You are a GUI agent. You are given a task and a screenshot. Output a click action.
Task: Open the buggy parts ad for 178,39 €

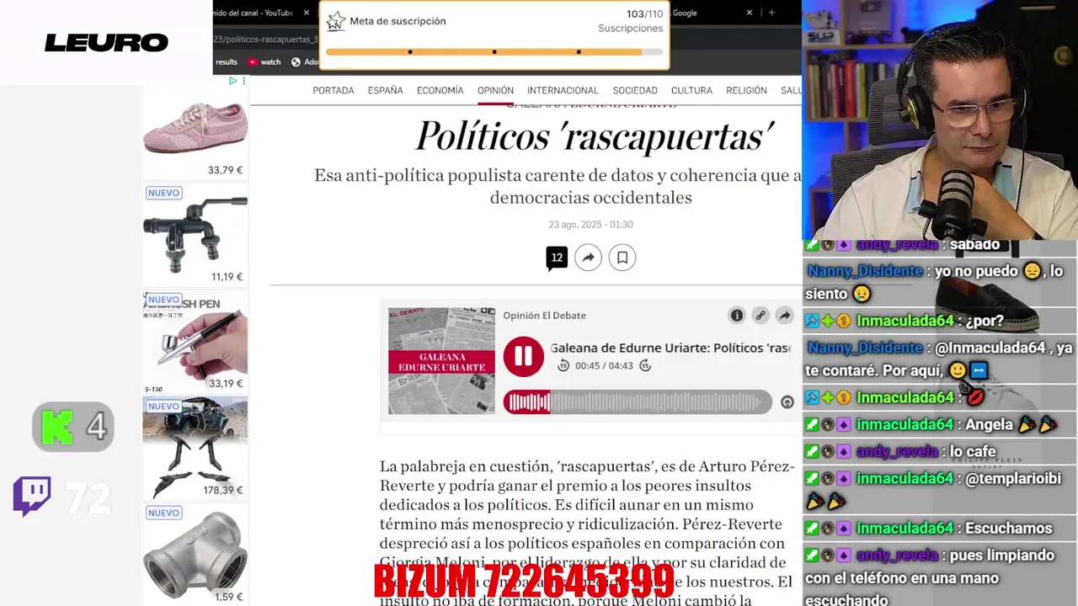pyautogui.click(x=195, y=449)
